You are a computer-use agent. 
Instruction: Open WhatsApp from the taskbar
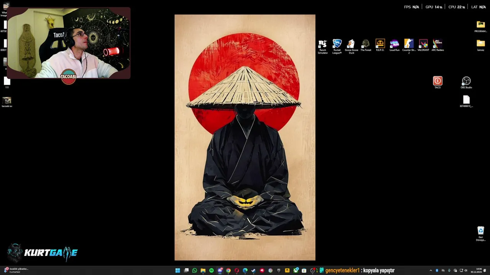[194, 270]
